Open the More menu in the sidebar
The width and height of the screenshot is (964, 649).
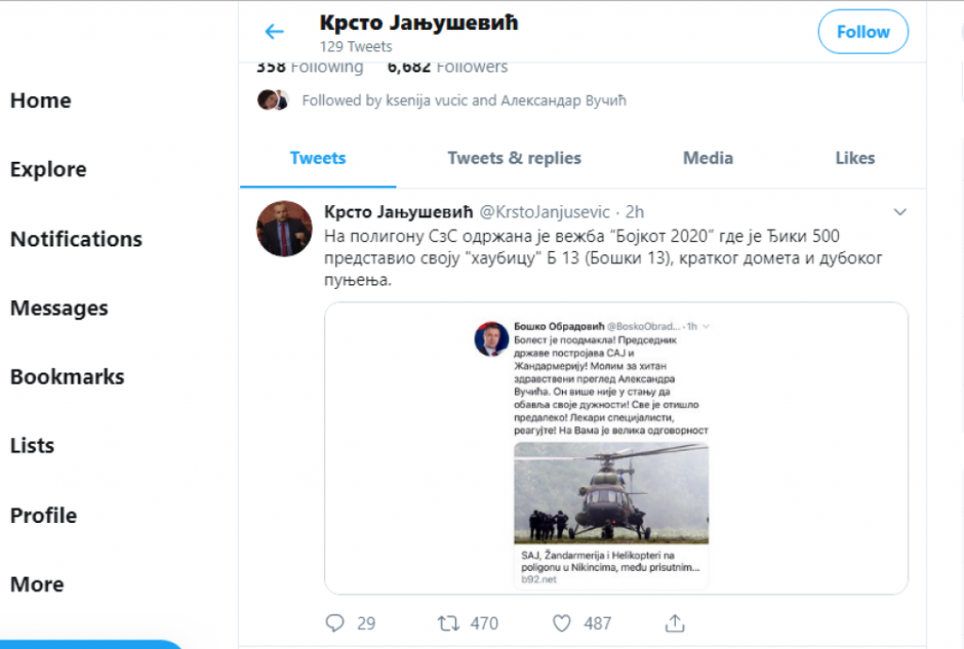[x=37, y=584]
